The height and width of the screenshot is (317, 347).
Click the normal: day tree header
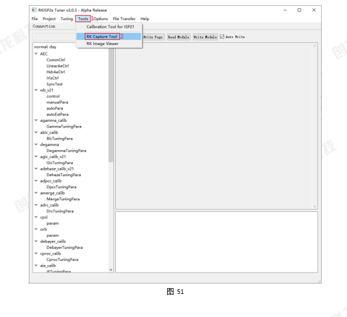pos(46,47)
